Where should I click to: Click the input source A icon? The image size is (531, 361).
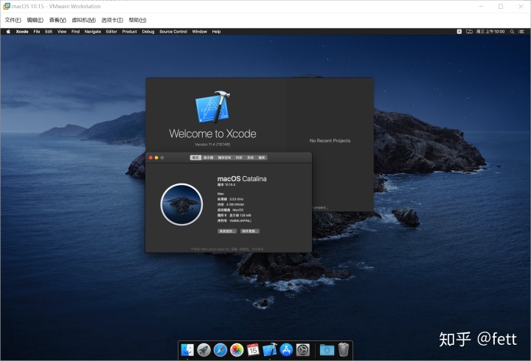[x=459, y=32]
